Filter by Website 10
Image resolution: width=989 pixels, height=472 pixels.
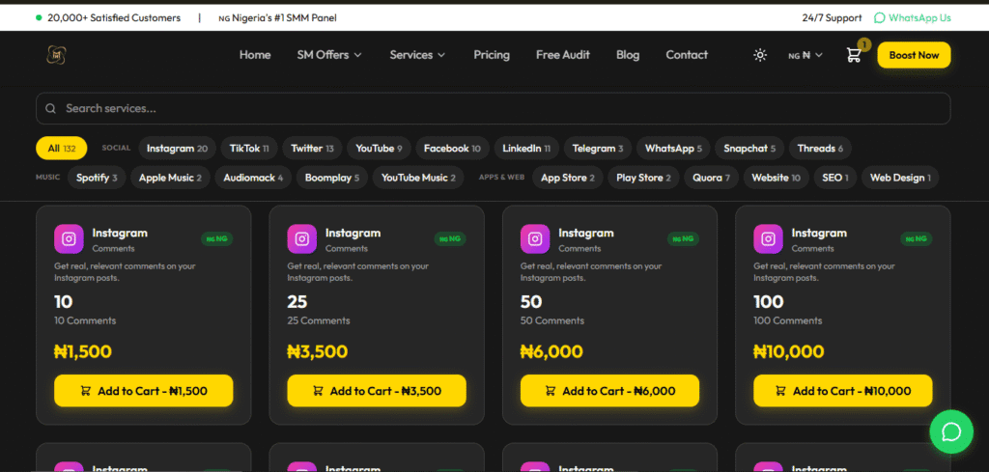tap(777, 178)
